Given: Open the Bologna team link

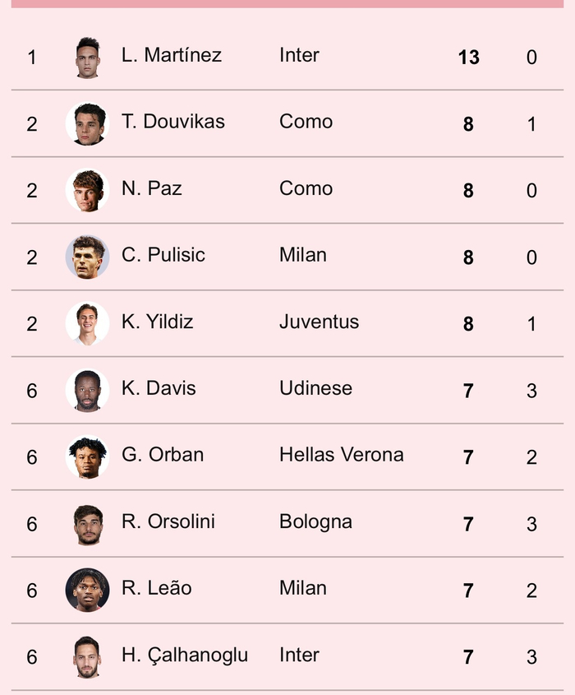Looking at the screenshot, I should [x=315, y=521].
